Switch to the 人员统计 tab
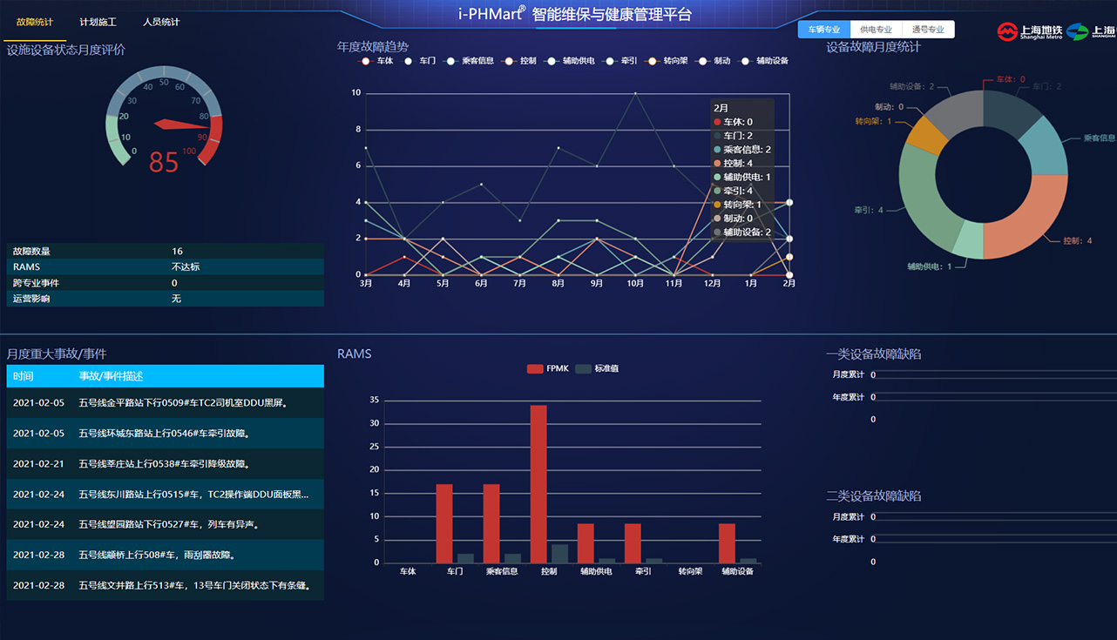This screenshot has width=1117, height=640. [161, 22]
